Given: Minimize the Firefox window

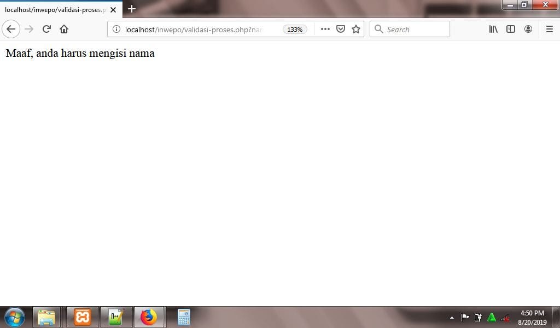Looking at the screenshot, I should click(x=510, y=5).
